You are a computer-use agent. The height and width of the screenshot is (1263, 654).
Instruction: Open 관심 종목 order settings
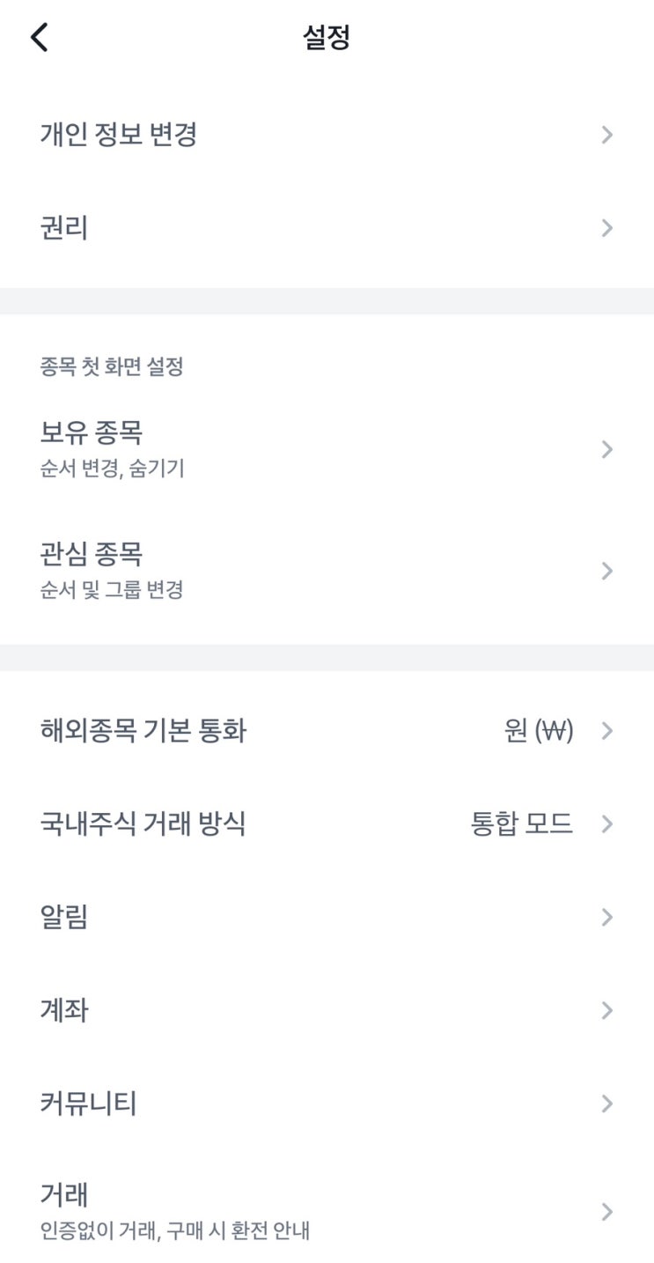click(x=92, y=554)
